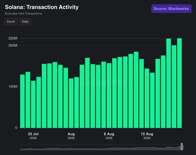Click the 0 axis label
This screenshot has width=196, height=155.
tap(16, 128)
